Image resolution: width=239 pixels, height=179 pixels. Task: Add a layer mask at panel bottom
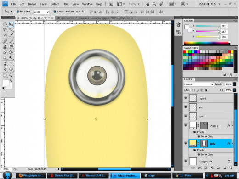pyautogui.click(x=205, y=168)
